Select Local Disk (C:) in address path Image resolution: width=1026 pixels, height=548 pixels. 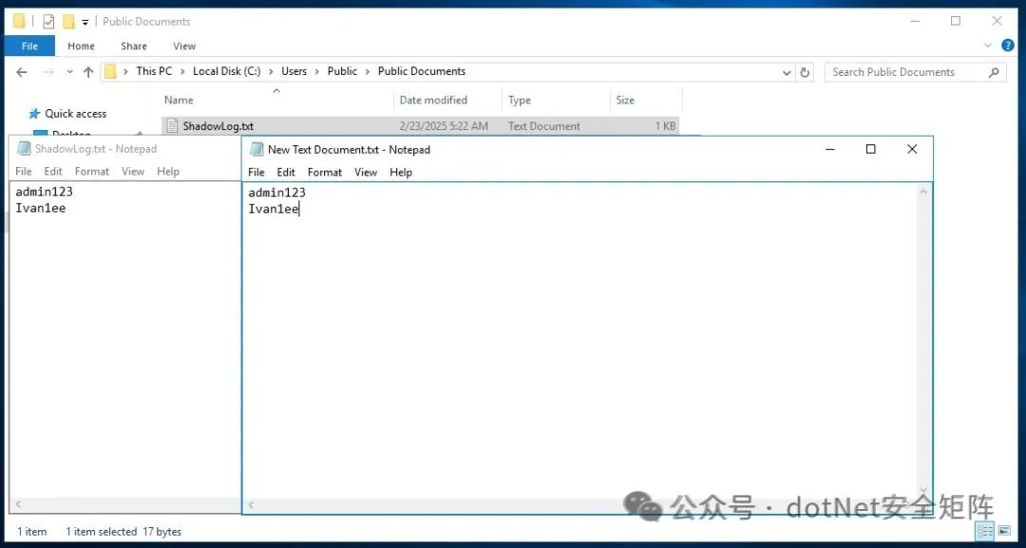[x=226, y=71]
